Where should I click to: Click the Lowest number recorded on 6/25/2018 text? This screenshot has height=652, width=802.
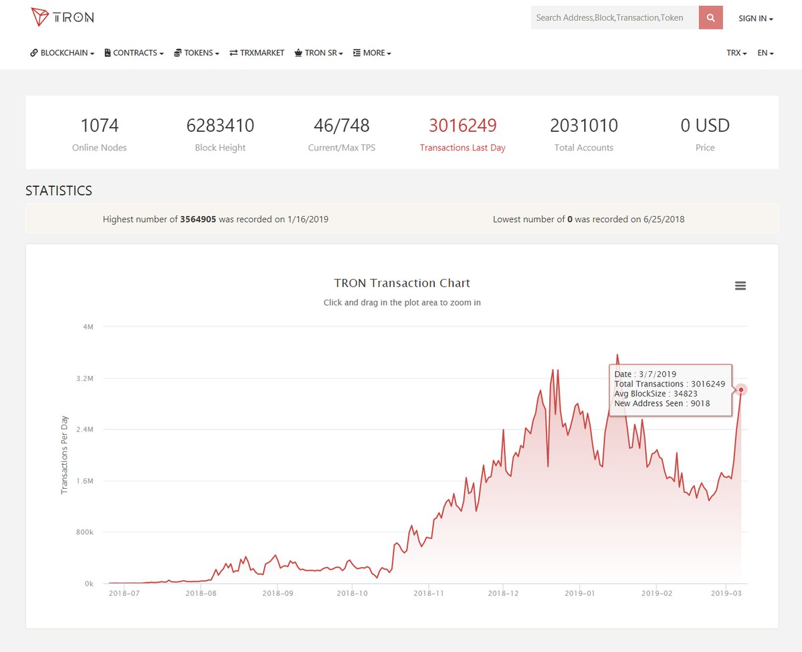588,219
